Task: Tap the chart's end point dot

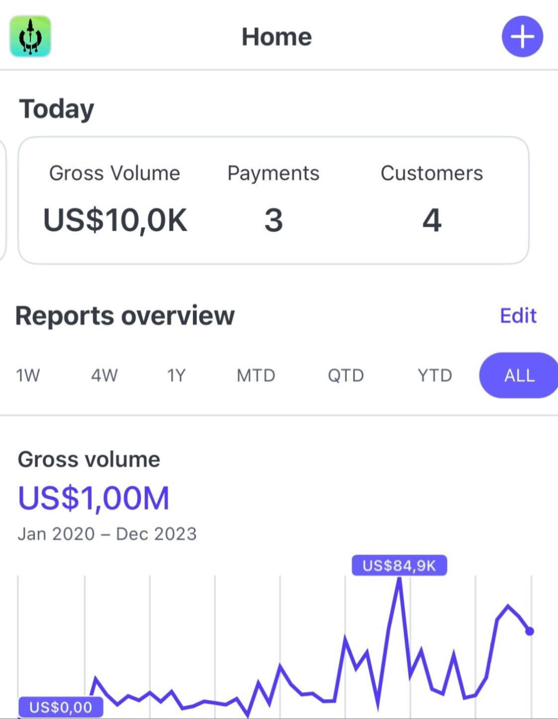Action: [530, 631]
